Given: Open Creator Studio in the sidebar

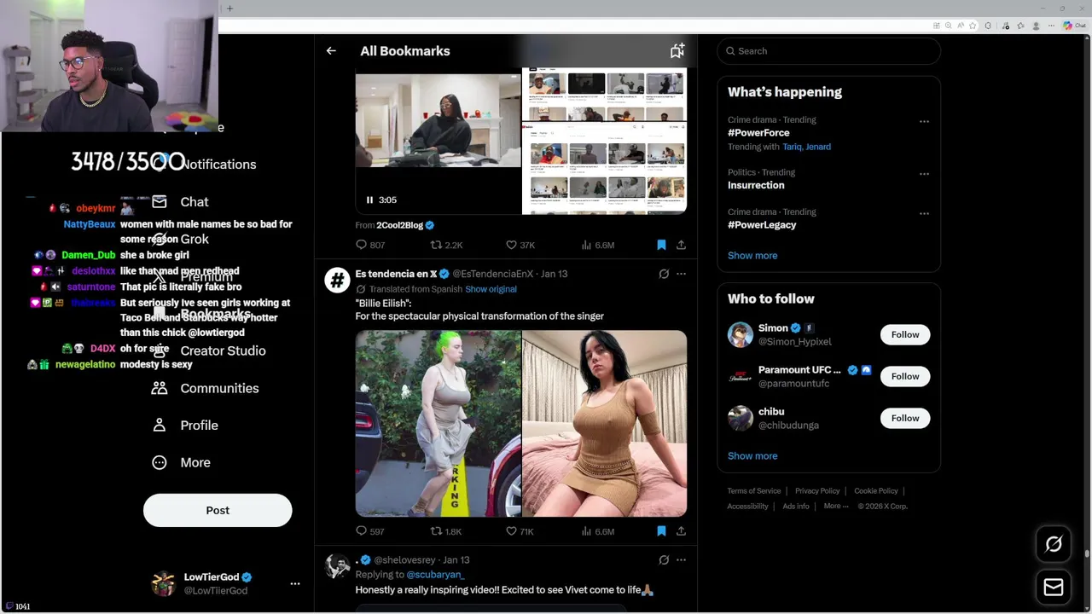Looking at the screenshot, I should (x=209, y=350).
